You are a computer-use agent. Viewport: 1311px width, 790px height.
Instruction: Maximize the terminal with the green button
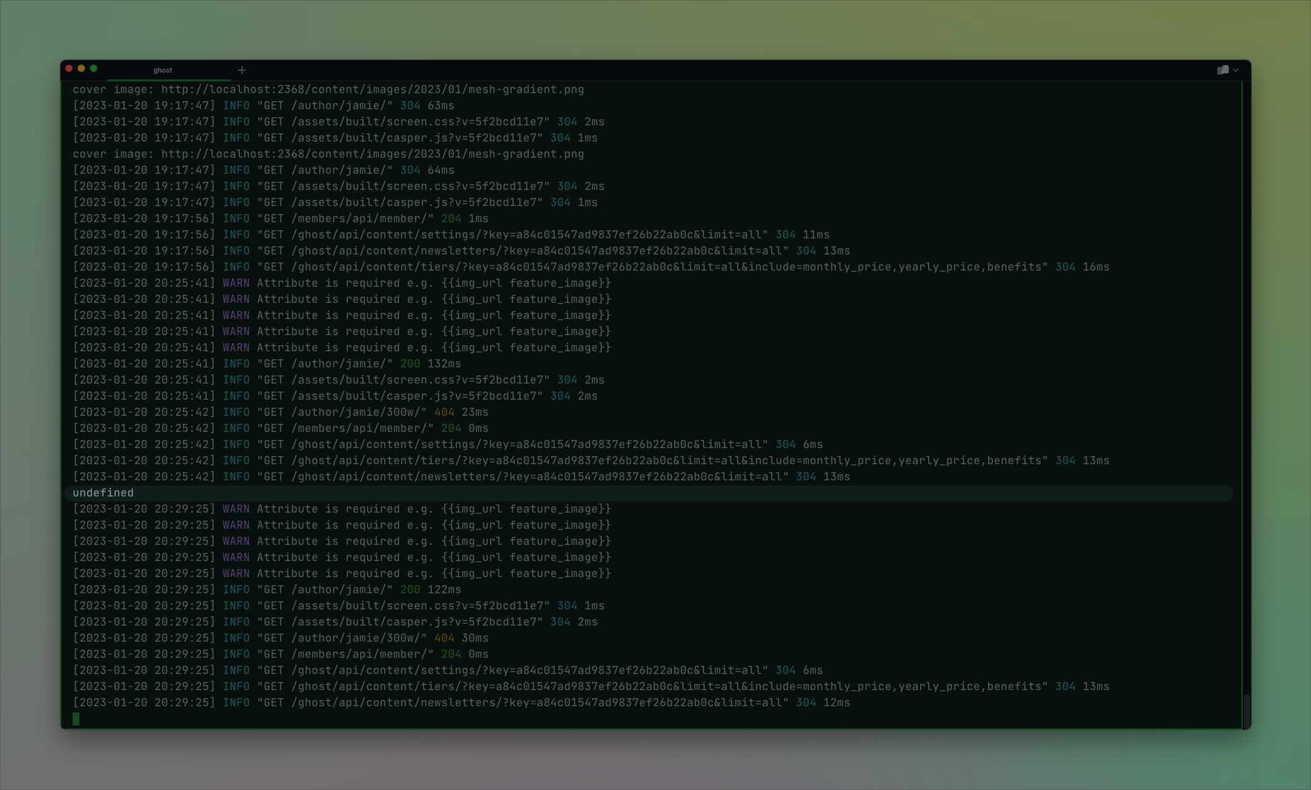click(94, 68)
